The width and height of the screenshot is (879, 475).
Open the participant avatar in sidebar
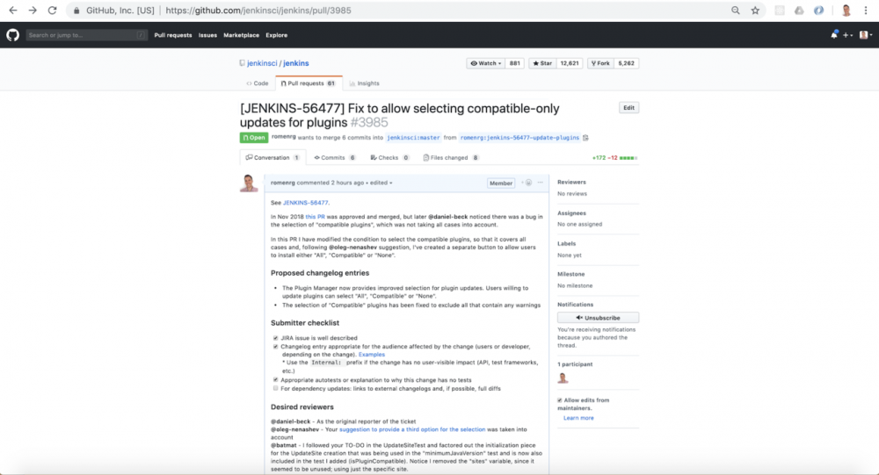pos(563,378)
